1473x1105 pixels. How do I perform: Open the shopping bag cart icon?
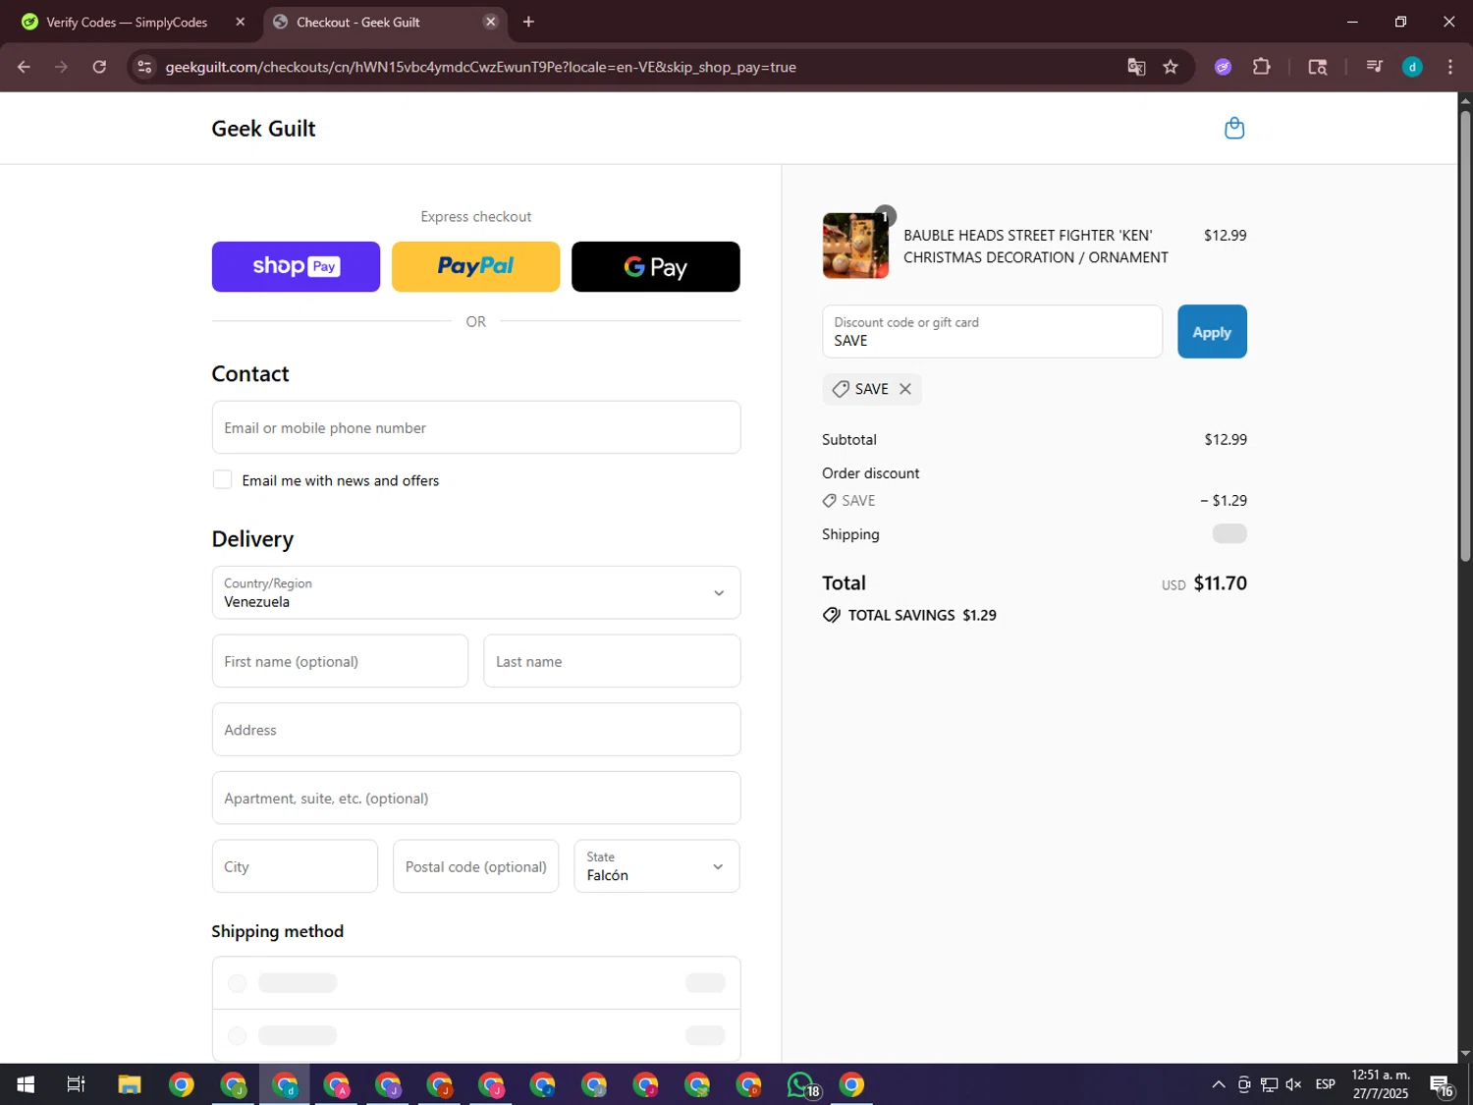point(1234,128)
